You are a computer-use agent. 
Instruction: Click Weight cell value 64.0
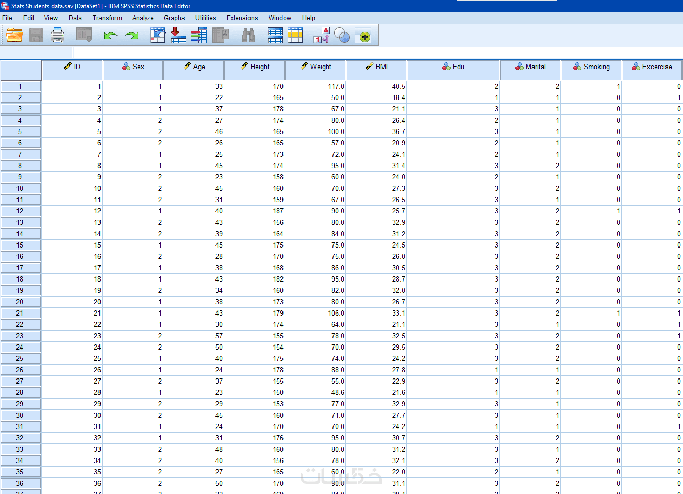tap(315, 324)
